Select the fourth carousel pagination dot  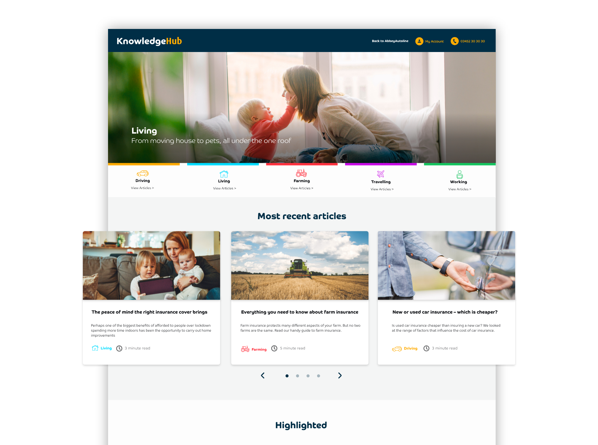click(x=320, y=375)
